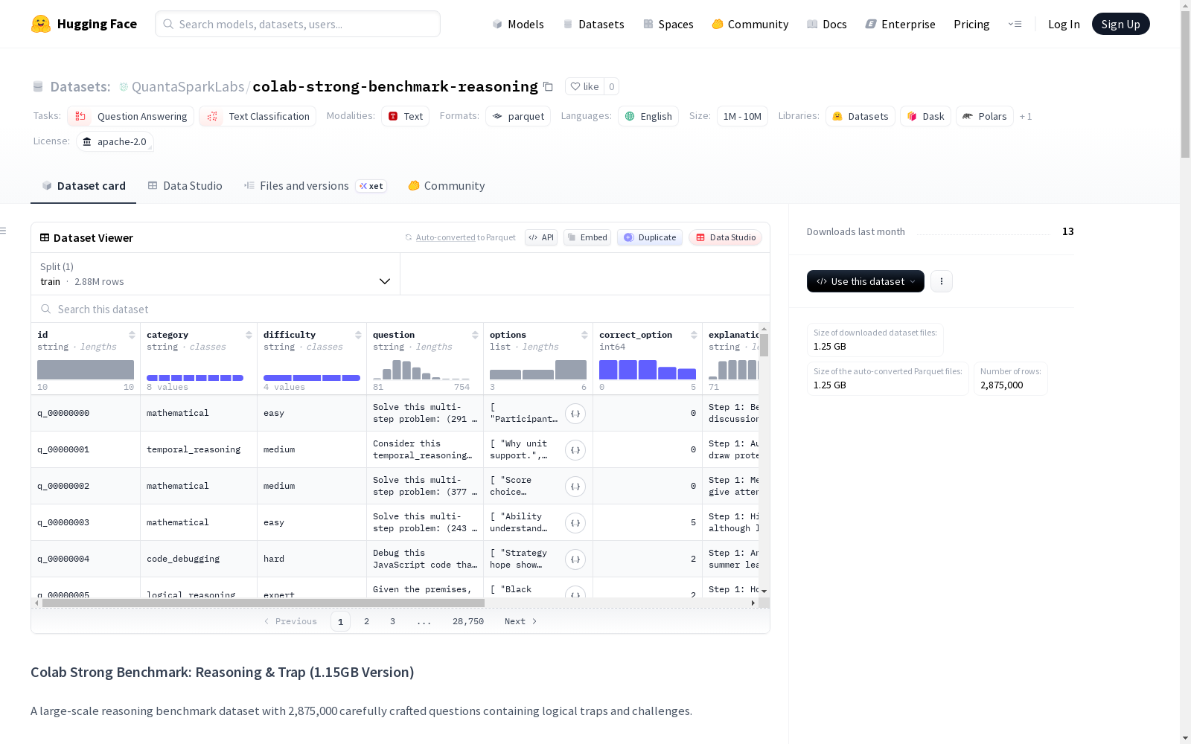Go to page 2 of dataset rows
This screenshot has width=1191, height=744.
point(366,621)
